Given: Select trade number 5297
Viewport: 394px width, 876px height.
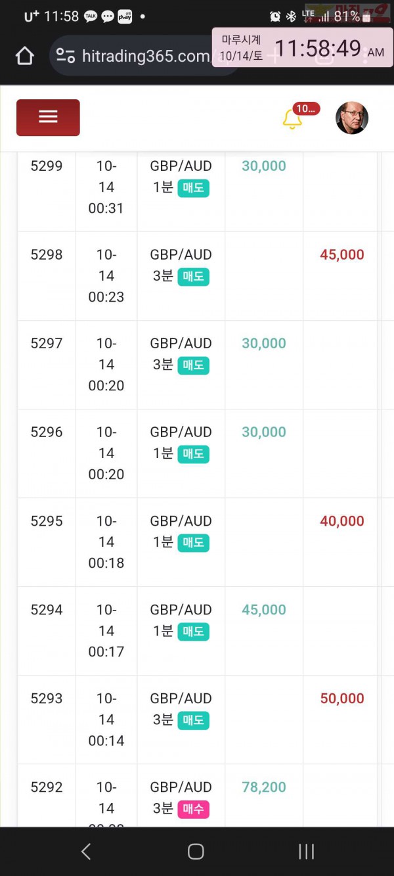Looking at the screenshot, I should coord(47,343).
